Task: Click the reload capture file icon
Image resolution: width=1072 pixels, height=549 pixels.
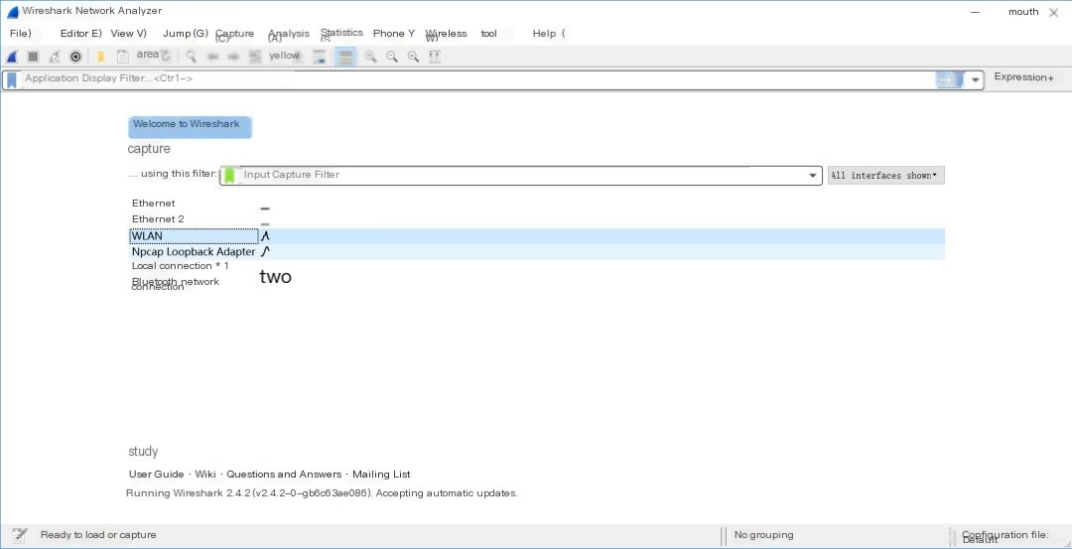Action: point(165,57)
